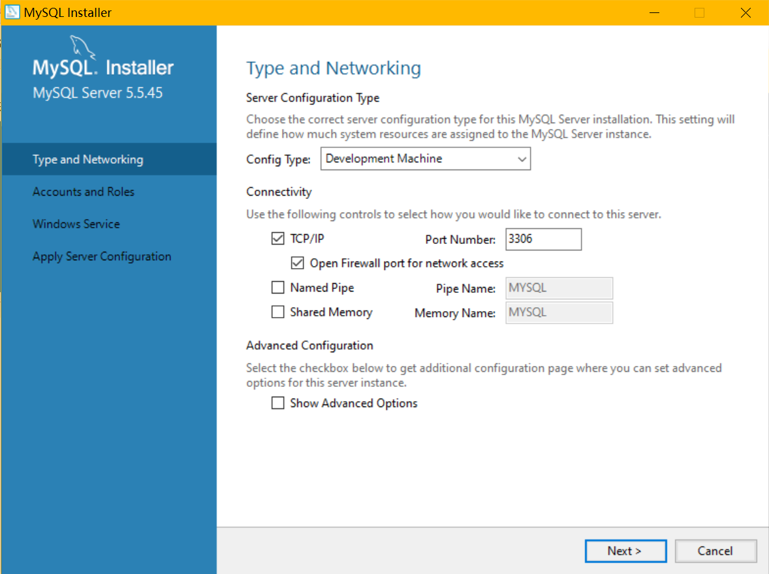Viewport: 769px width, 574px height.
Task: Click the MySQL dolphin logo
Action: click(x=81, y=47)
